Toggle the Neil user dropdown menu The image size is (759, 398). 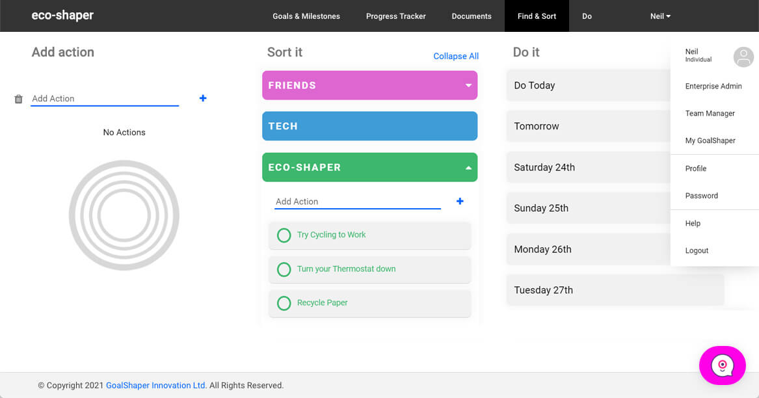tap(660, 16)
